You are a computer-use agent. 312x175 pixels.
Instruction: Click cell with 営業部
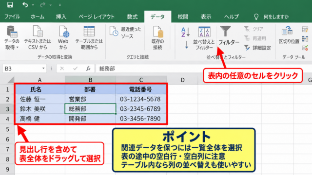pyautogui.click(x=90, y=99)
